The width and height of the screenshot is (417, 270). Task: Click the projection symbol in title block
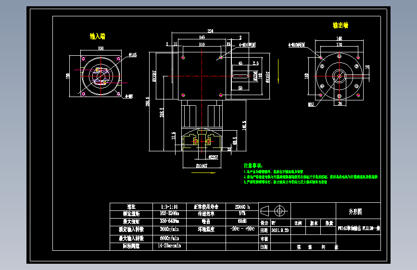point(273,211)
